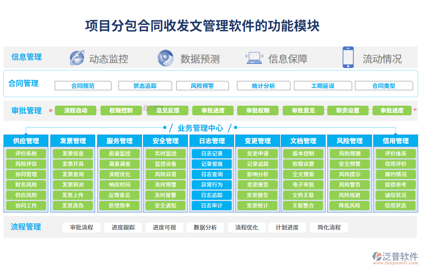The height and width of the screenshot is (269, 422).
Task: Toggle the 变更统计 entry
Action: click(x=257, y=205)
